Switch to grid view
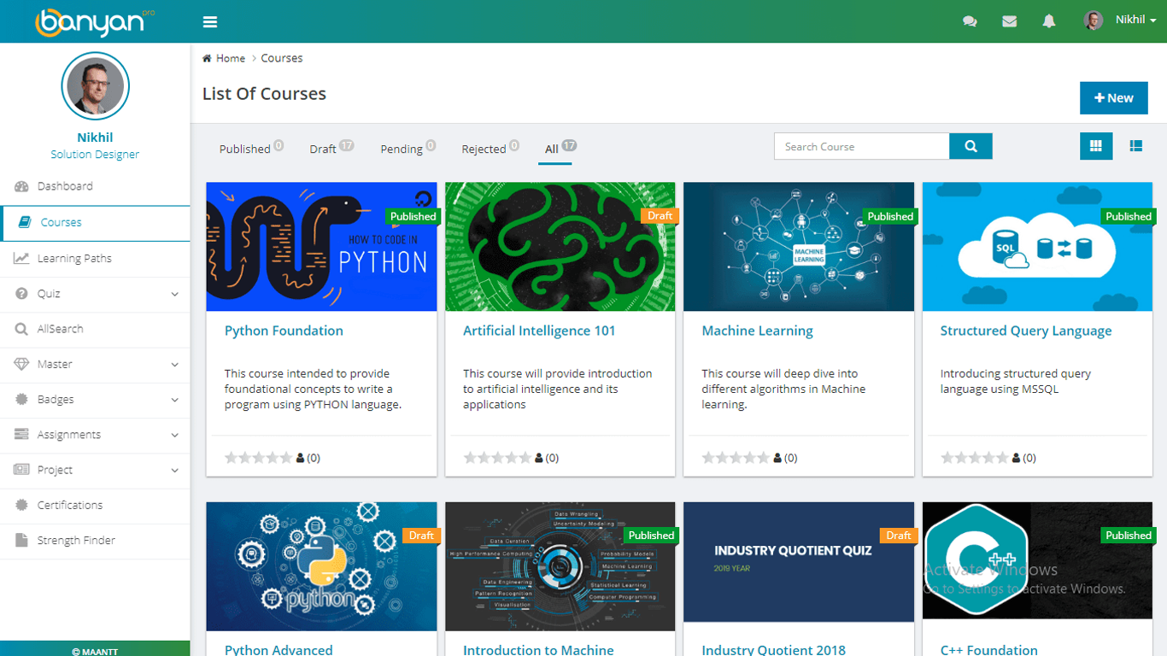 click(x=1096, y=146)
